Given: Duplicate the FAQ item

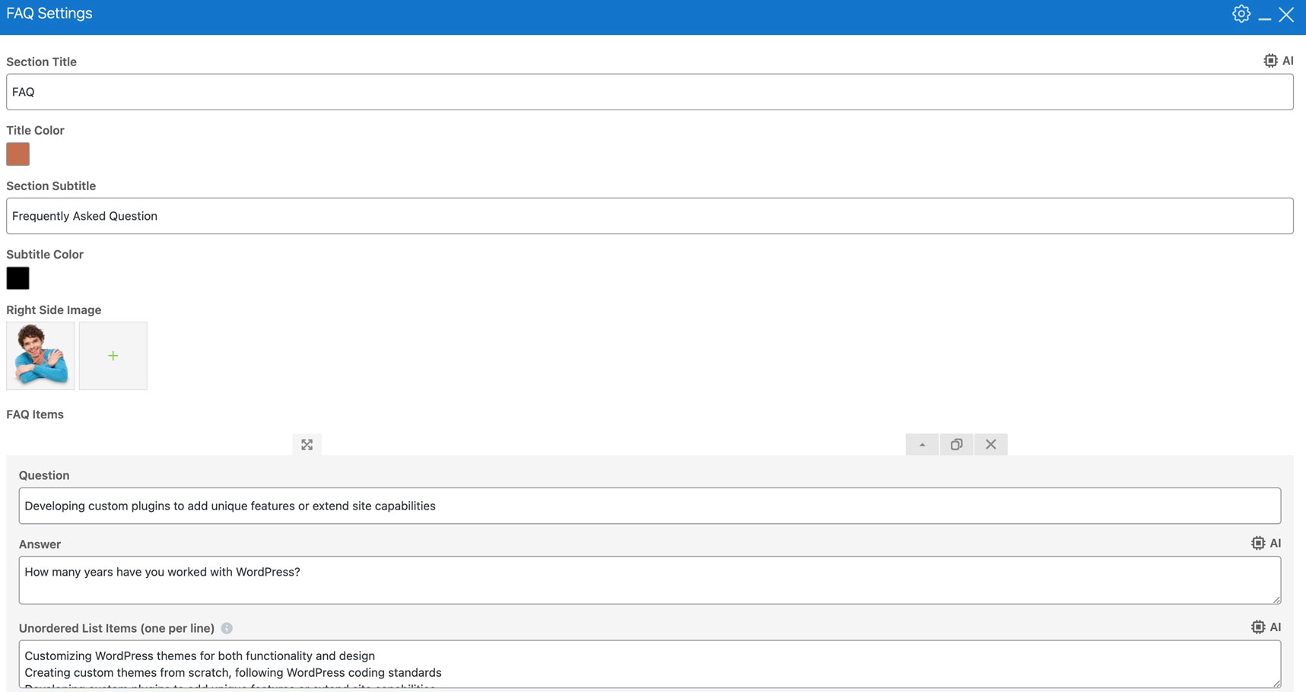Looking at the screenshot, I should coord(956,445).
